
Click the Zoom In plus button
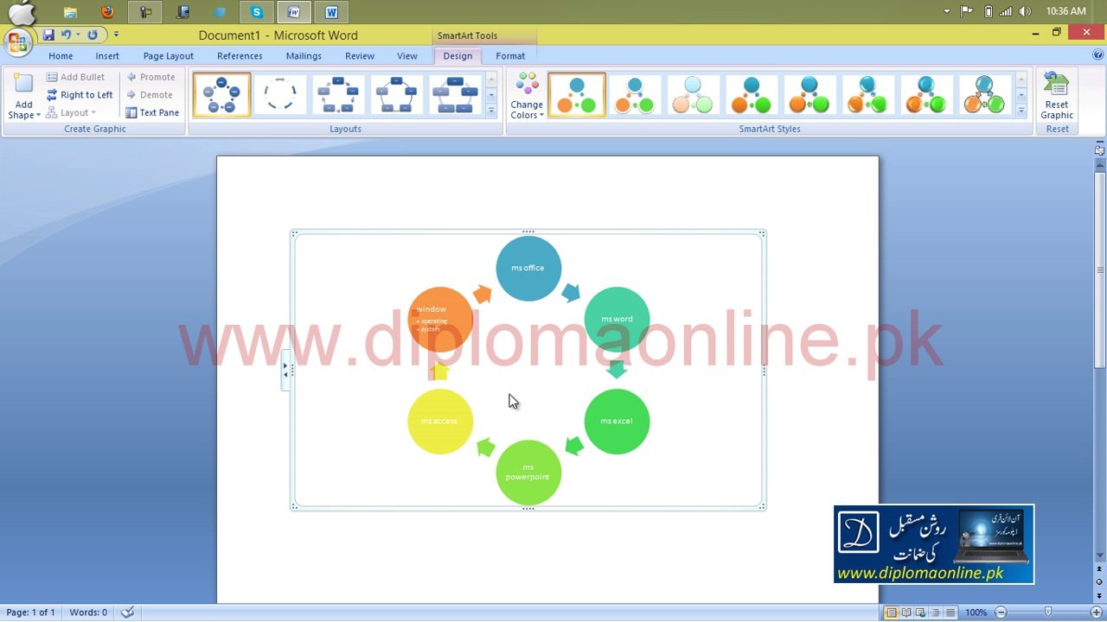pyautogui.click(x=1096, y=612)
